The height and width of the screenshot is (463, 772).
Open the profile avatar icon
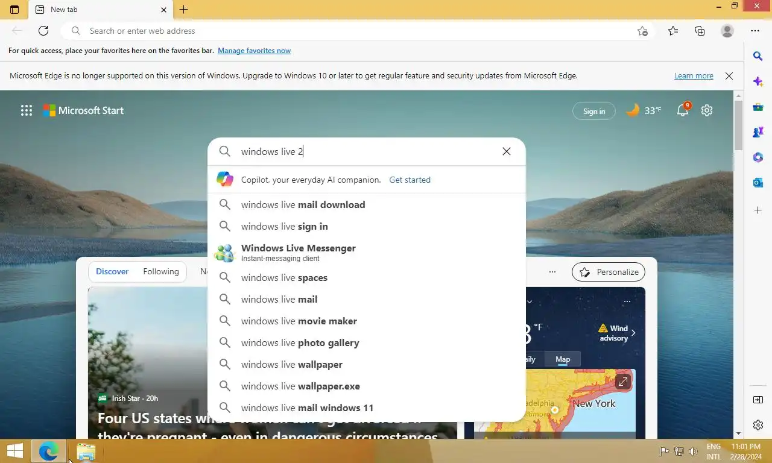tap(727, 31)
